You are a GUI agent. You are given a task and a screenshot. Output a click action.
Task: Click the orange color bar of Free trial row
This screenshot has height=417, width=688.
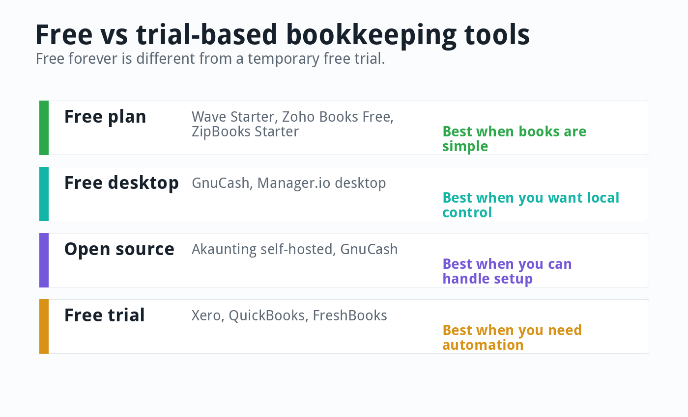click(44, 326)
